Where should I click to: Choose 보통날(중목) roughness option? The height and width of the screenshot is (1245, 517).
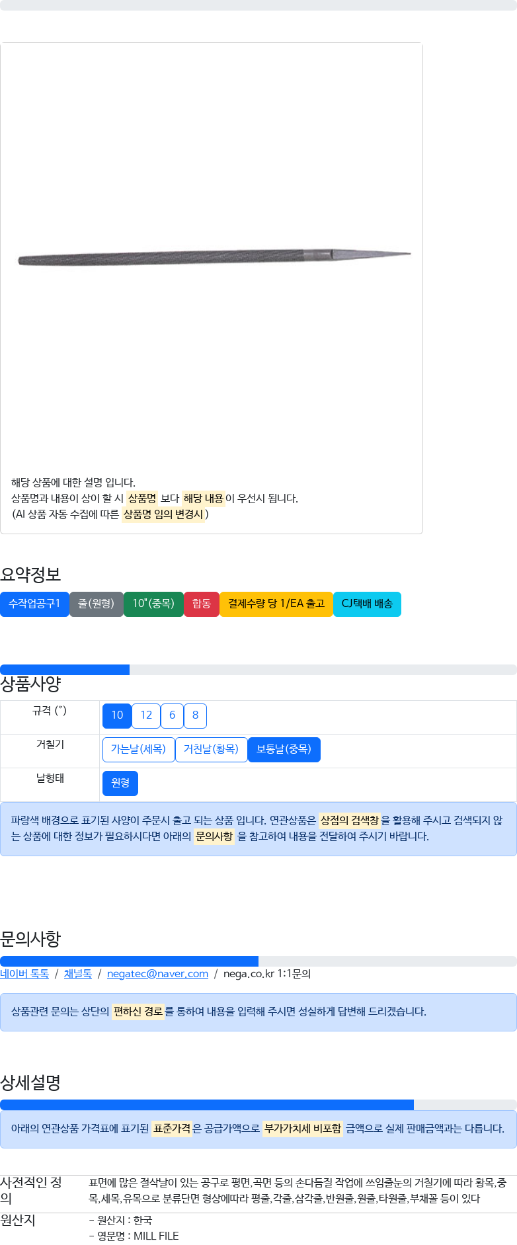click(x=284, y=749)
